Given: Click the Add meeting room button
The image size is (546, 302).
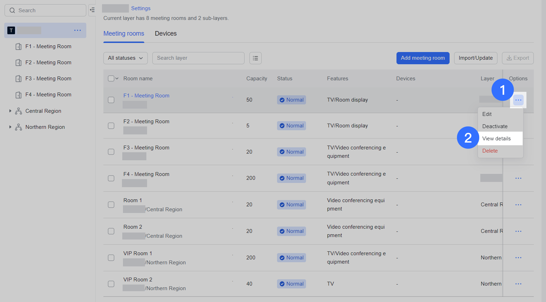Looking at the screenshot, I should tap(423, 58).
